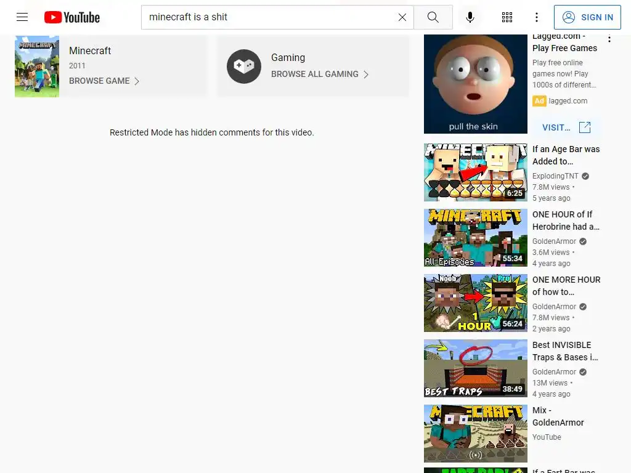
Task: Start voice search with microphone
Action: coord(470,17)
